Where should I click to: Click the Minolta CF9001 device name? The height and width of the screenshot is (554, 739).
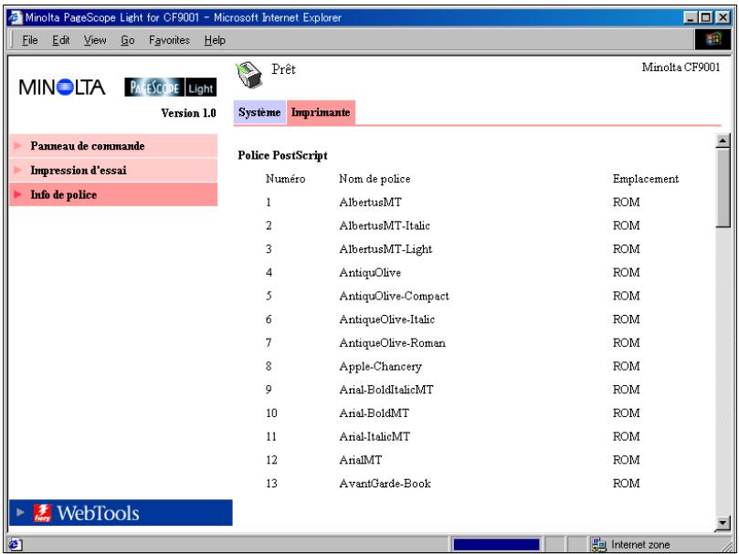click(x=681, y=68)
